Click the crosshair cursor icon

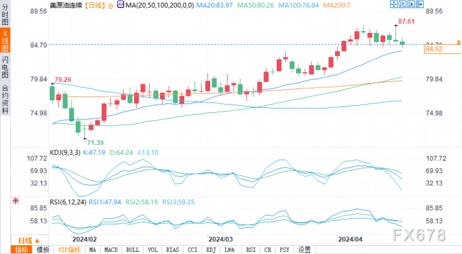click(394, 4)
